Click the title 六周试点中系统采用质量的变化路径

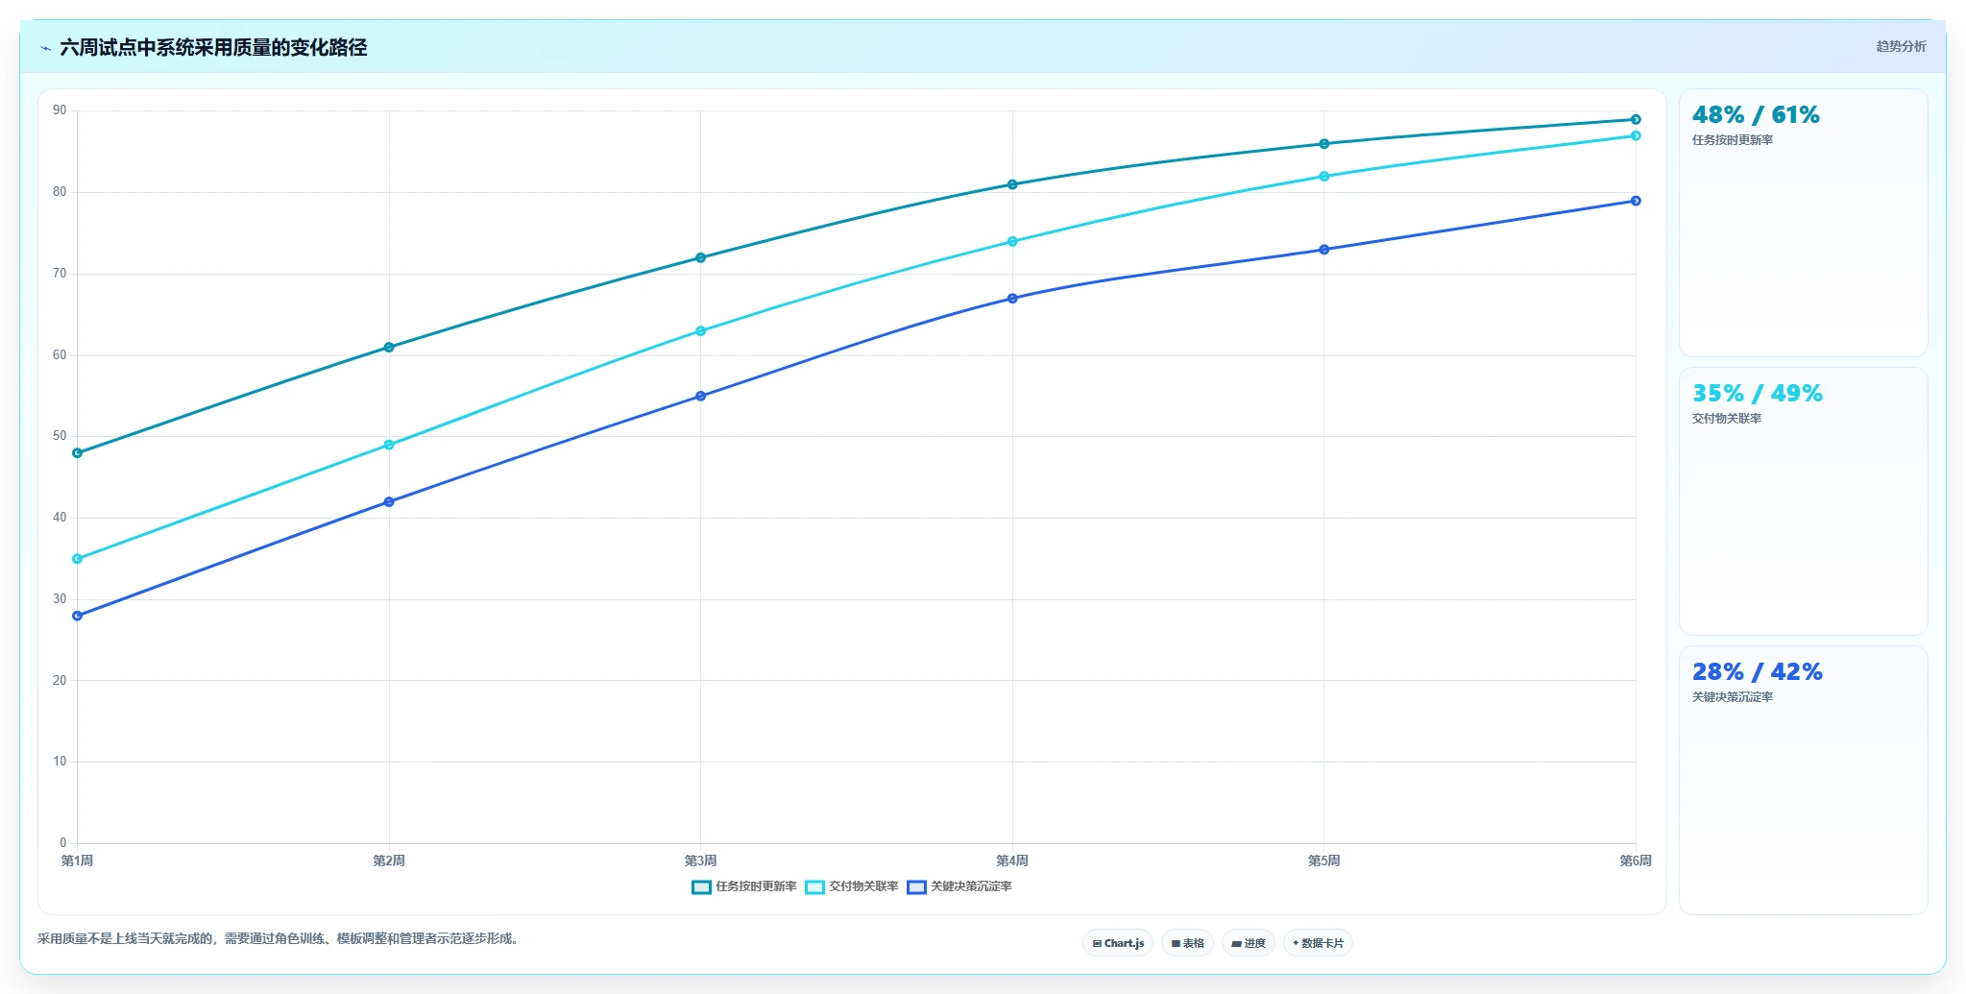pos(213,47)
